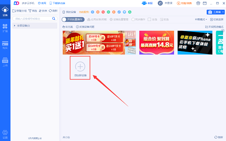The image size is (226, 141).
Task: Click 反选 invert selection
Action: click(x=164, y=19)
